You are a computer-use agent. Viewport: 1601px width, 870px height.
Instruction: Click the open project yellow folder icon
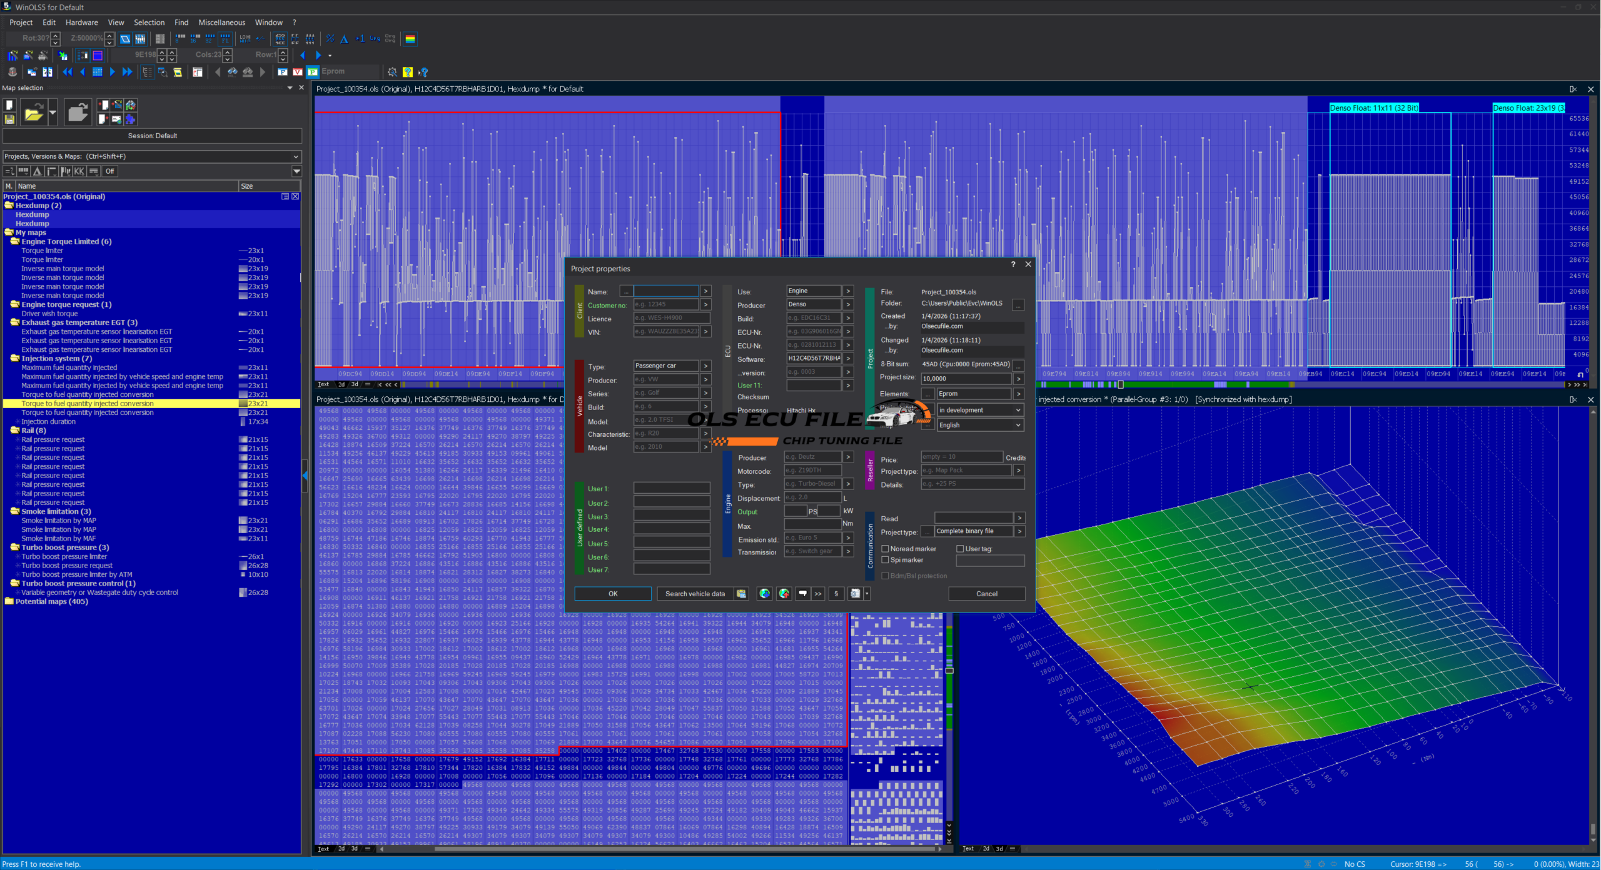(33, 113)
